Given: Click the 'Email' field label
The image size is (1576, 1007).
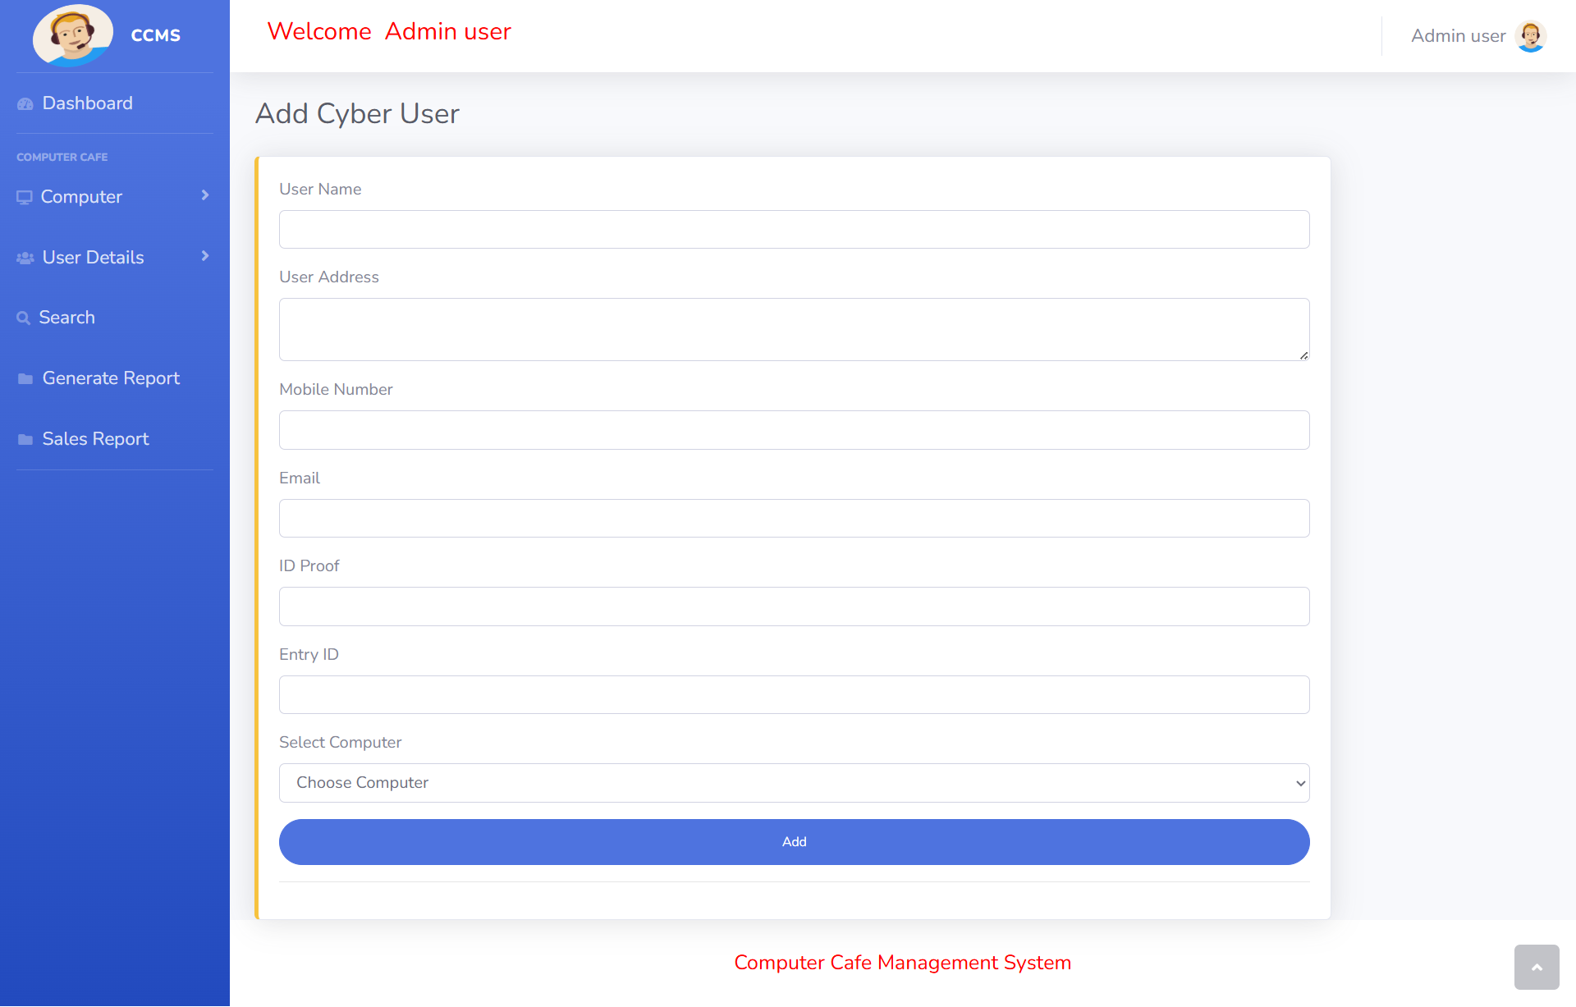Looking at the screenshot, I should click(x=300, y=478).
